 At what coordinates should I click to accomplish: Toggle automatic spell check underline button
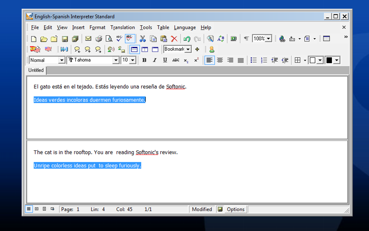130,39
